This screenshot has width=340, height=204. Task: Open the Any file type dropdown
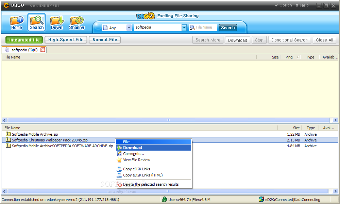(129, 28)
